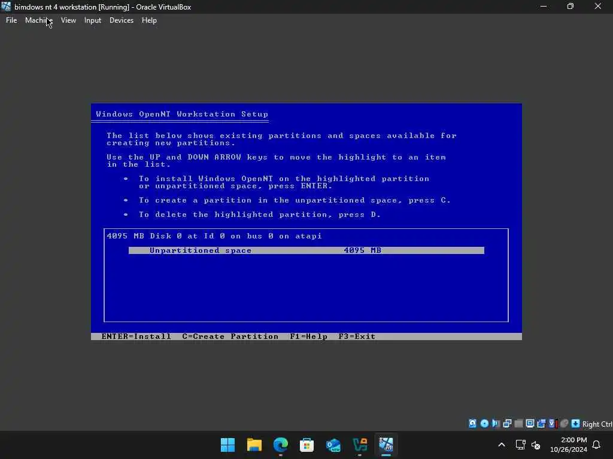613x459 pixels.
Task: Open the Input menu
Action: tap(93, 20)
